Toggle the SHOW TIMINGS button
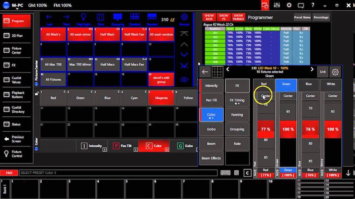The image size is (355, 199). click(x=238, y=17)
